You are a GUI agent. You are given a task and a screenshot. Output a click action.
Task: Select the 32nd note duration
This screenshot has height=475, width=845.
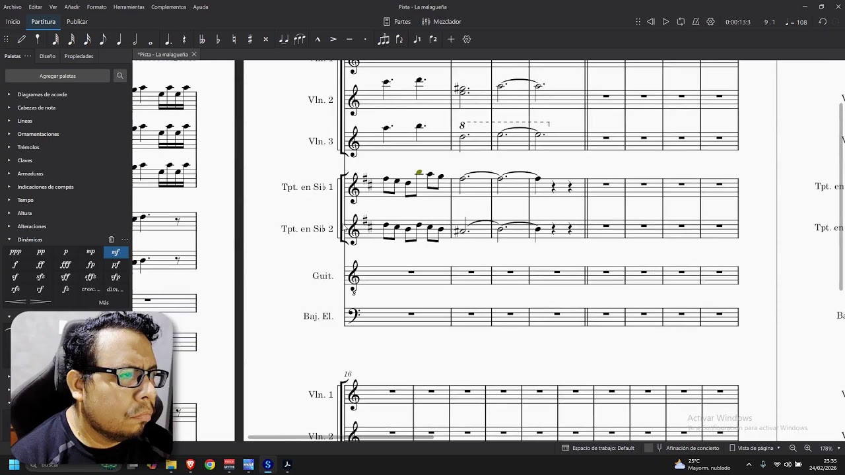tap(71, 40)
